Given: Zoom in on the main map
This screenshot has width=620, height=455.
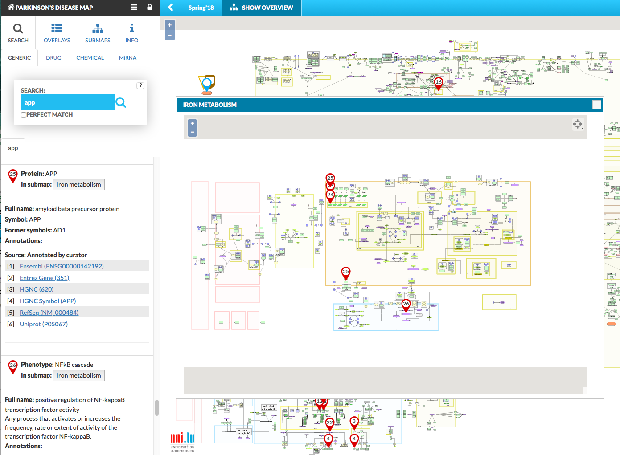Looking at the screenshot, I should pyautogui.click(x=169, y=25).
